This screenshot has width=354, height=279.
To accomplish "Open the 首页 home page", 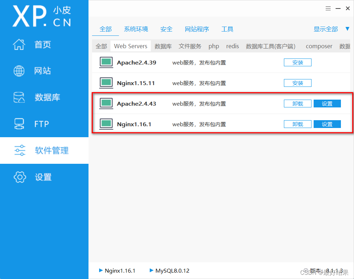I will 42,45.
